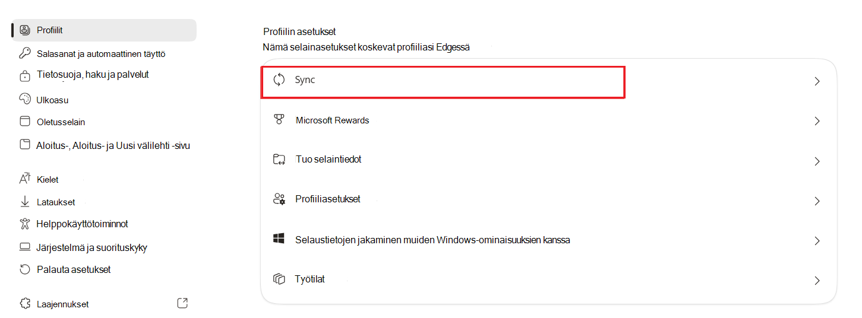This screenshot has width=862, height=318.
Task: Expand Windows-ominaisuuksien sharing row chevron
Action: [817, 241]
